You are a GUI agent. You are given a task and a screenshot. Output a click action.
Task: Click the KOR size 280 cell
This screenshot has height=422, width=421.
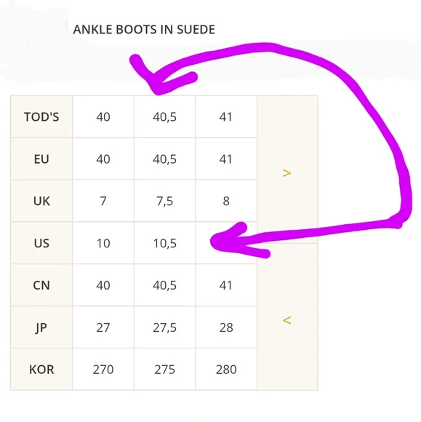click(x=226, y=370)
